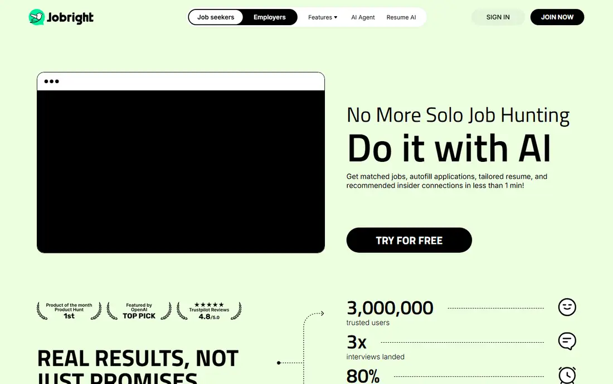Click the "interviews landed" label
This screenshot has height=384, width=613.
375,357
